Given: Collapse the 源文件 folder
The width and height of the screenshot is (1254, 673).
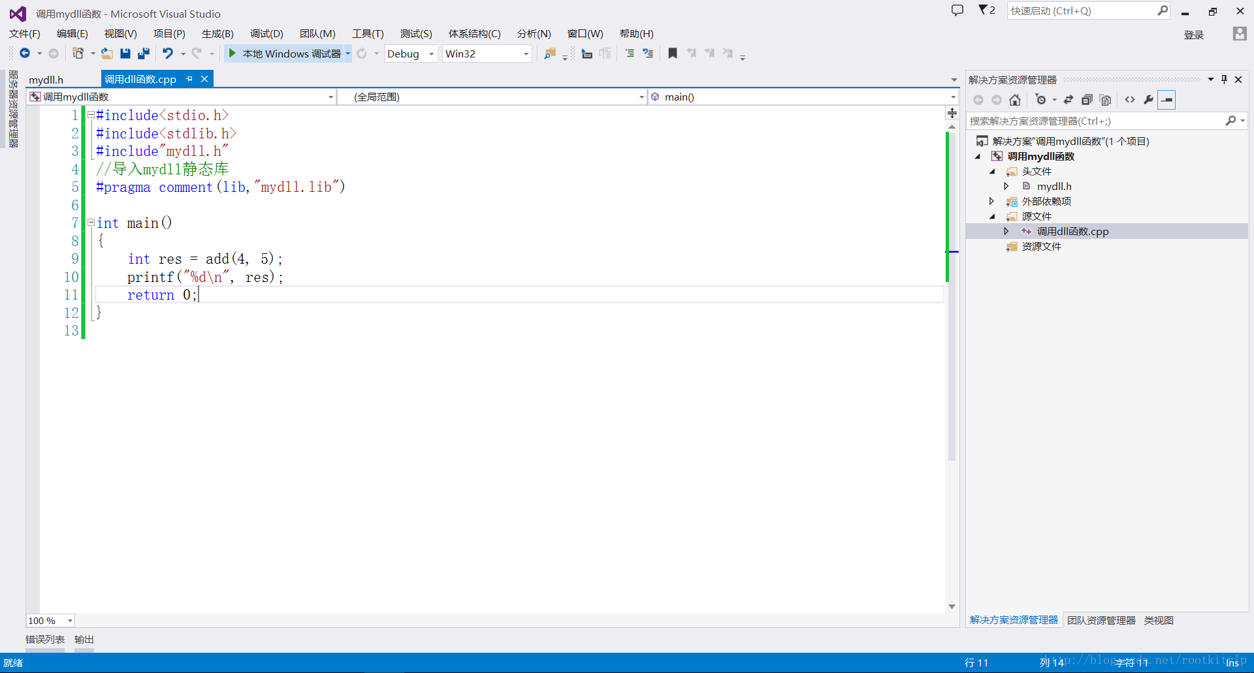Looking at the screenshot, I should click(992, 217).
